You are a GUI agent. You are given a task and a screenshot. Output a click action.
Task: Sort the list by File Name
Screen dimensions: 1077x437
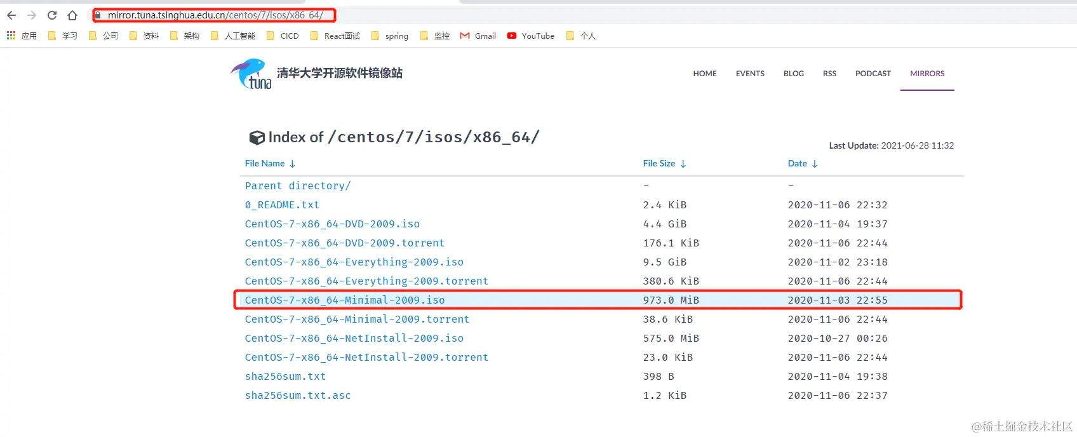click(x=270, y=164)
